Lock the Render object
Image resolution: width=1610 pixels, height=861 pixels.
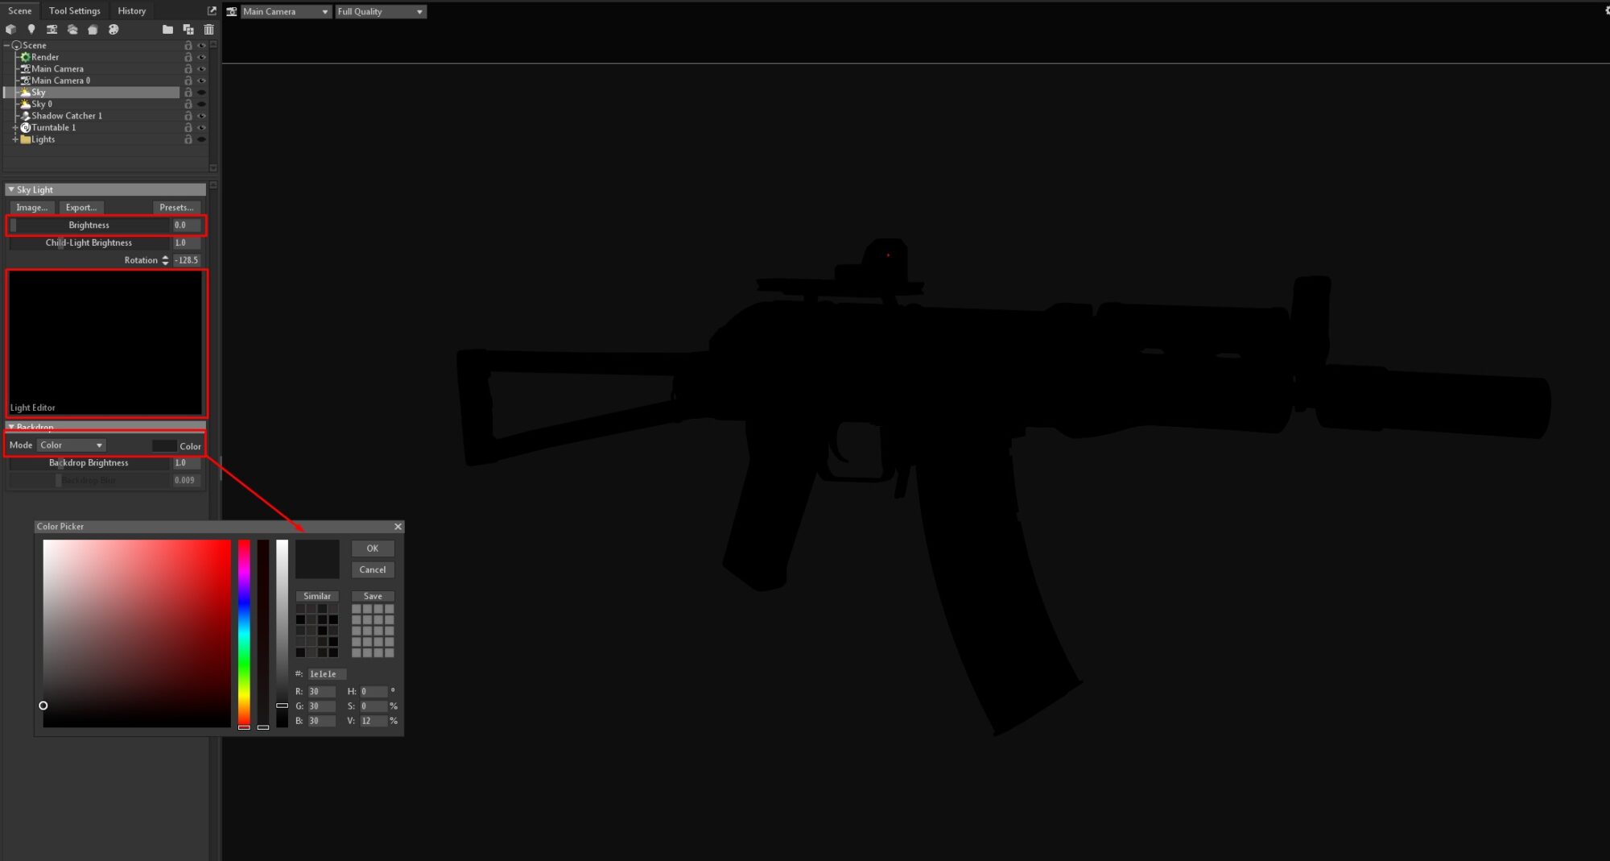188,57
